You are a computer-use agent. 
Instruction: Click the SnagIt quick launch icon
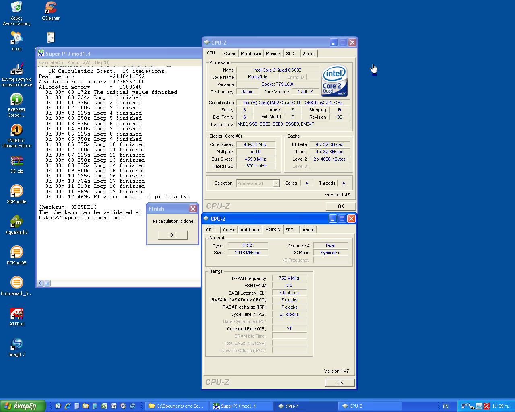[x=132, y=406]
